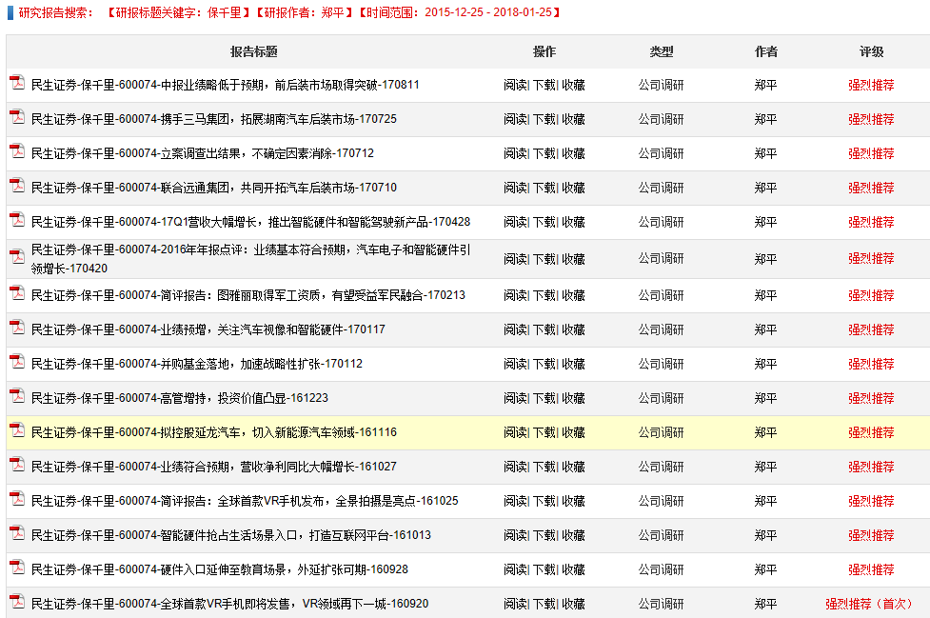Click 阅读 for report 161116
The height and width of the screenshot is (618, 930).
click(515, 433)
